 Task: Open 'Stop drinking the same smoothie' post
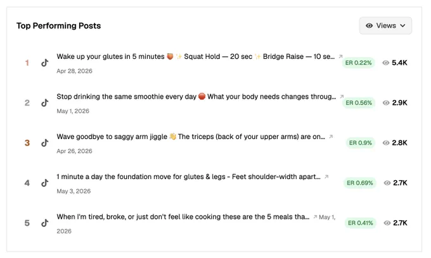click(x=196, y=97)
